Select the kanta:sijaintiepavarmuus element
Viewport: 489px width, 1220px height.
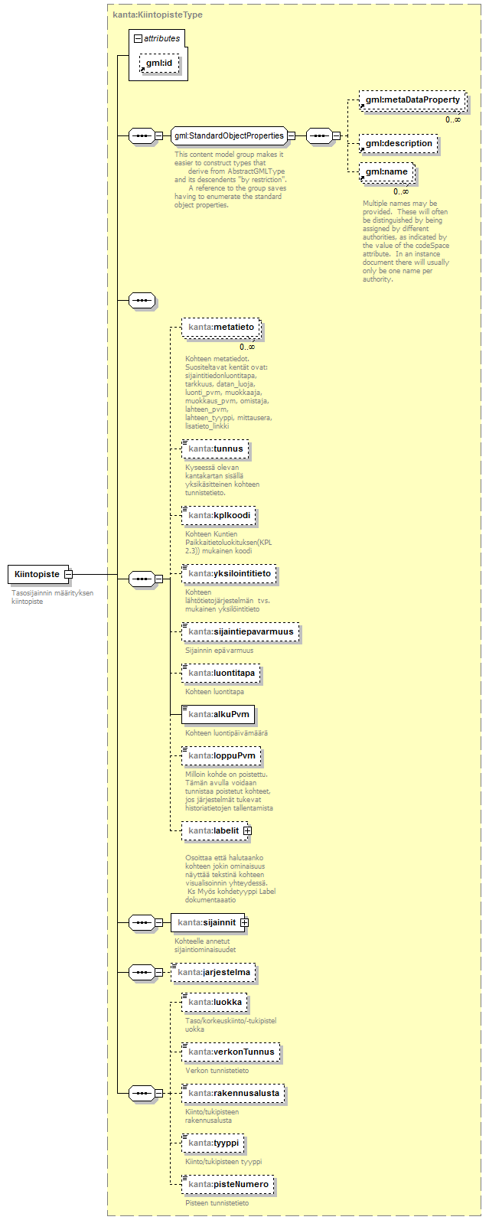coord(240,632)
